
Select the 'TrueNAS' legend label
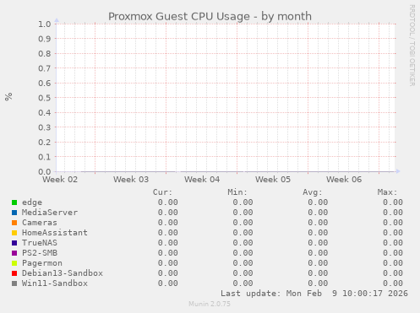[40, 243]
